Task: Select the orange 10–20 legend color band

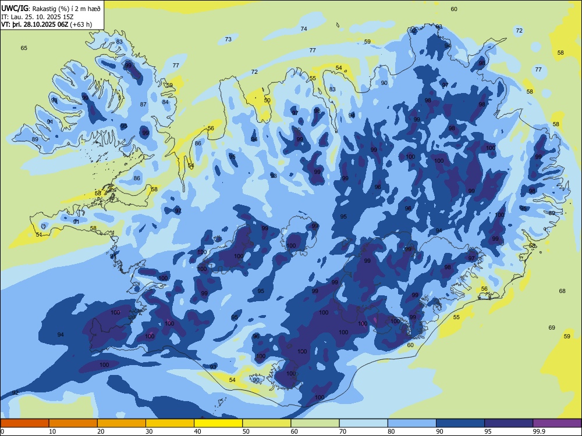Action: click(73, 423)
